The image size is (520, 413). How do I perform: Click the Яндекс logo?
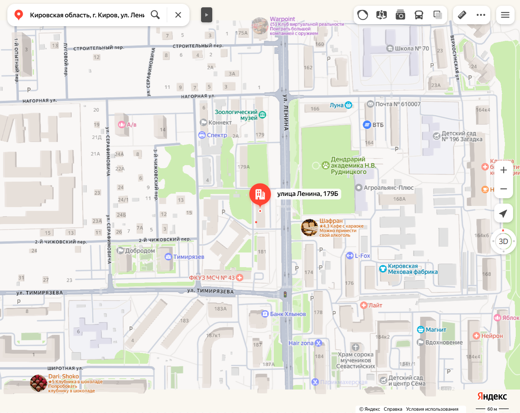pos(492,396)
